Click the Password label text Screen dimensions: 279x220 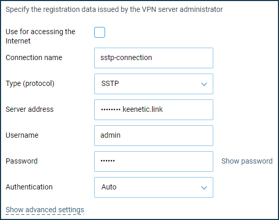pyautogui.click(x=22, y=161)
